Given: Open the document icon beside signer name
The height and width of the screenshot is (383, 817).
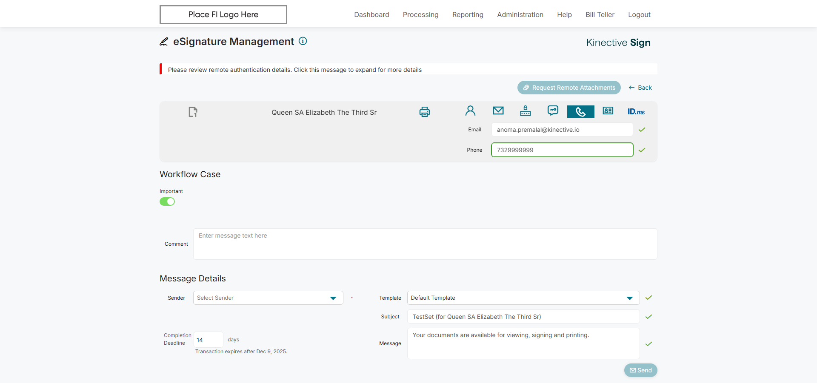Looking at the screenshot, I should click(x=193, y=112).
